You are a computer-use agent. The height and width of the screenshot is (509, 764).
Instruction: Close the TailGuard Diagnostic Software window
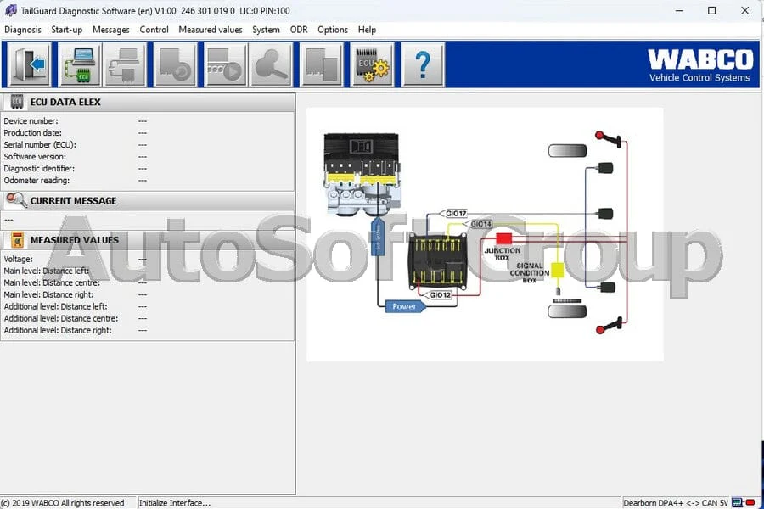pyautogui.click(x=745, y=10)
